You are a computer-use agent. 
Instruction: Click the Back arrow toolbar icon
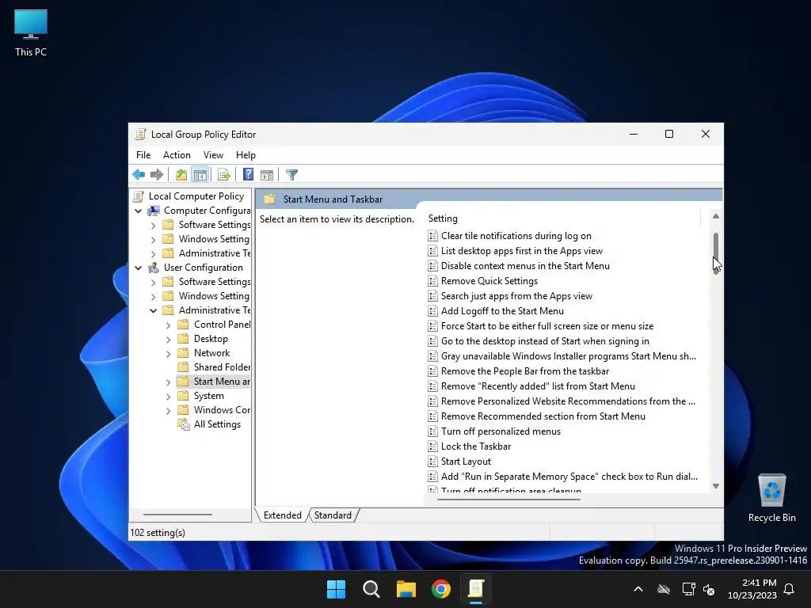click(x=139, y=175)
